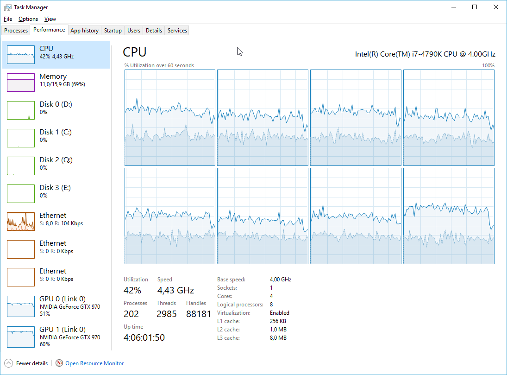
Task: Select the CPU mini graph in sidebar
Action: [x=21, y=55]
